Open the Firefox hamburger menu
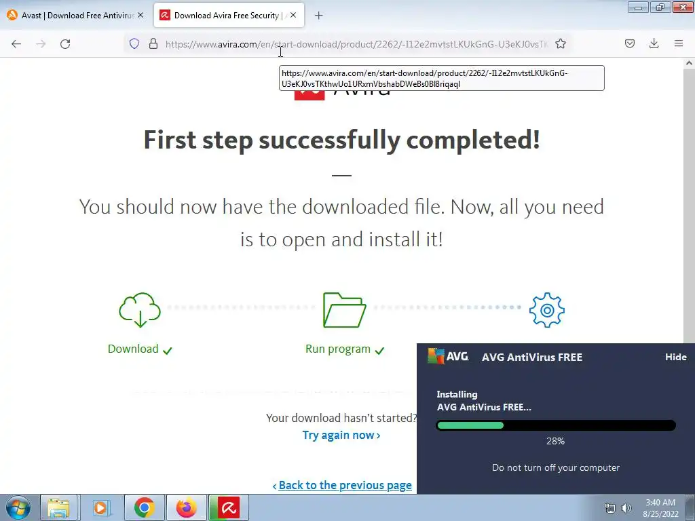695x521 pixels. click(679, 43)
